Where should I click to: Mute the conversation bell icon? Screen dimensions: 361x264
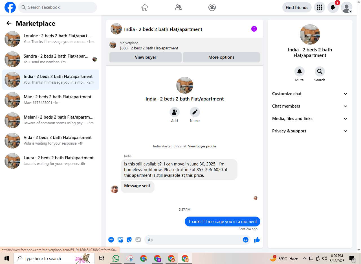click(x=300, y=71)
